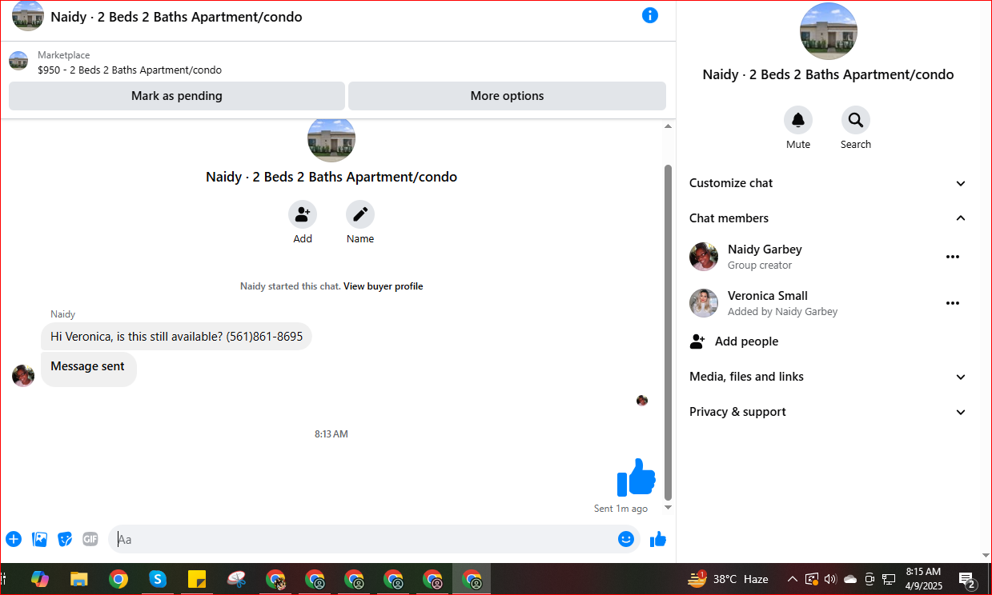Image resolution: width=992 pixels, height=595 pixels.
Task: Collapse Chat members section
Action: point(829,218)
